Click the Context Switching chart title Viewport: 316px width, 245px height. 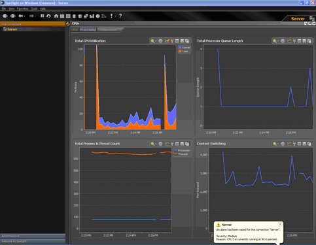click(x=211, y=144)
